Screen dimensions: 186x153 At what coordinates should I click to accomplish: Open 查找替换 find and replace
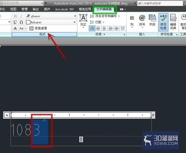coord(183,22)
